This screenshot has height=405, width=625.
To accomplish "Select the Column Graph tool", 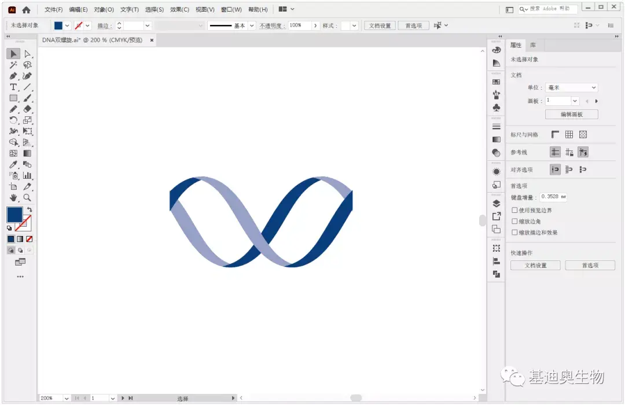I will pyautogui.click(x=27, y=175).
